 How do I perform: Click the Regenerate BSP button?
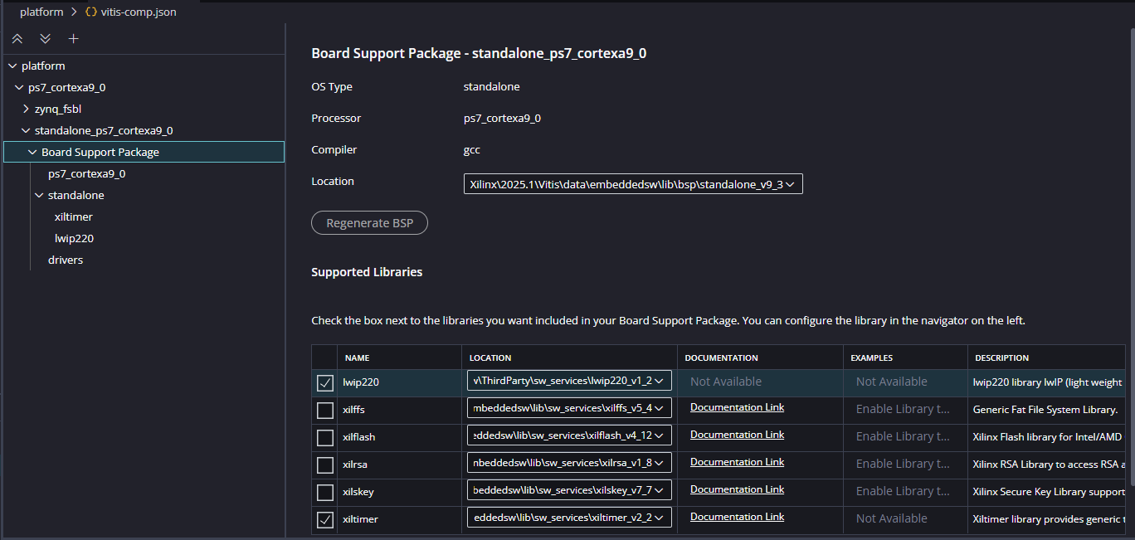369,223
